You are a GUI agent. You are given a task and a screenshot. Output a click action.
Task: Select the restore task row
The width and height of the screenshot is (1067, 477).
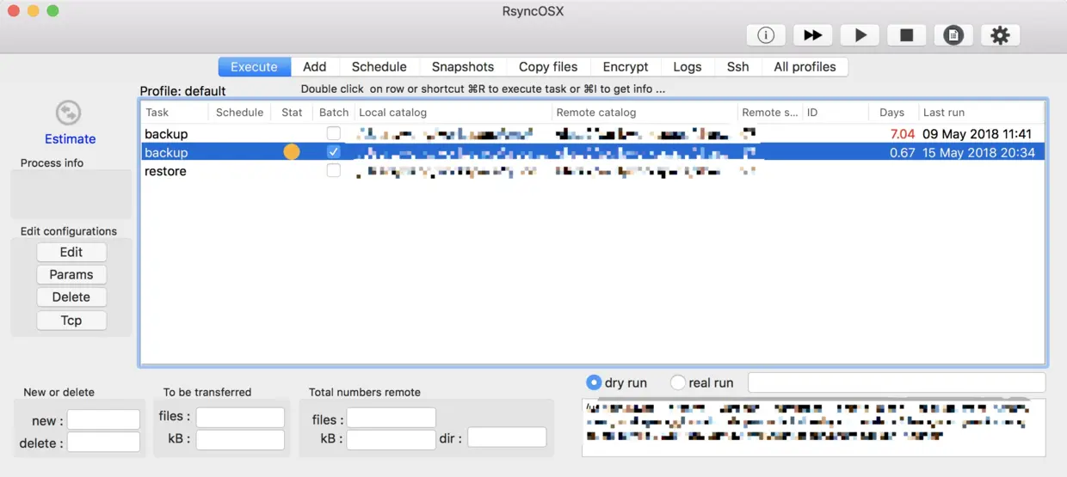(x=593, y=171)
